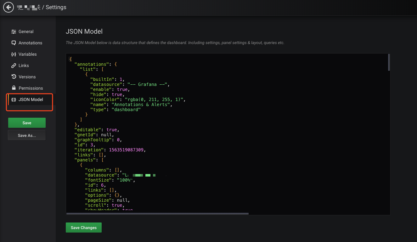Click the "id": 6 line

click(95, 185)
